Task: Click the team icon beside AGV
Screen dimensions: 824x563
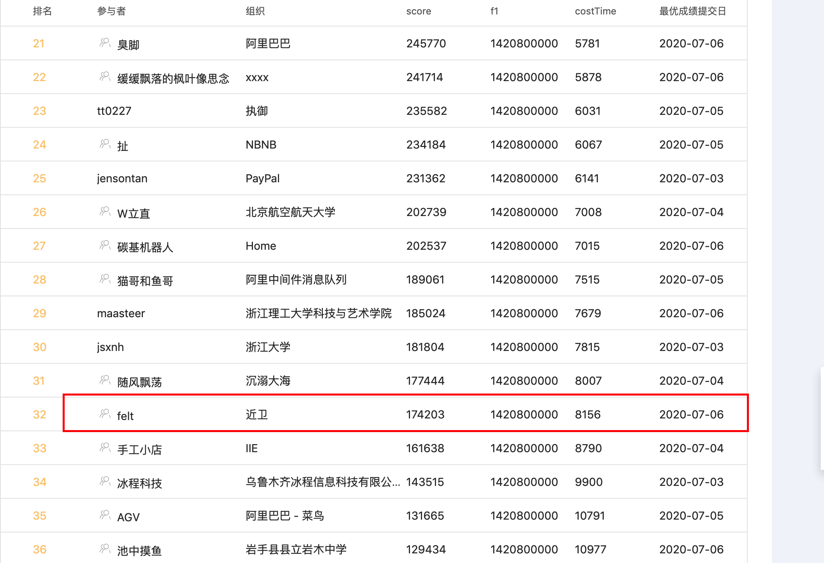Action: point(105,514)
